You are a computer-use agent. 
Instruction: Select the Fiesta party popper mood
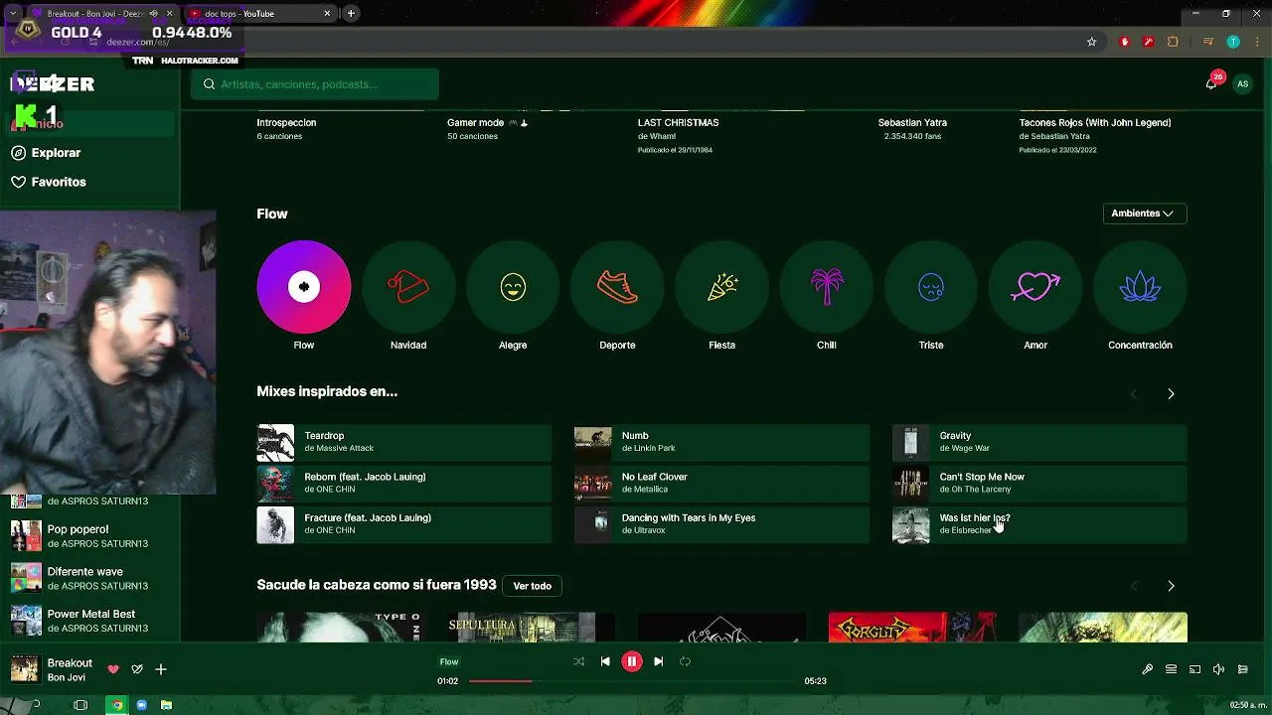click(721, 287)
